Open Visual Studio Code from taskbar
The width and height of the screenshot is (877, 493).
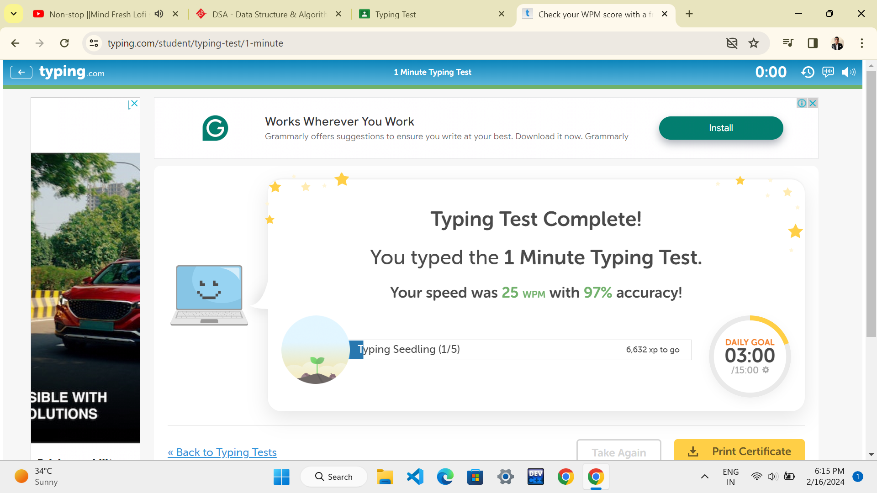coord(415,477)
